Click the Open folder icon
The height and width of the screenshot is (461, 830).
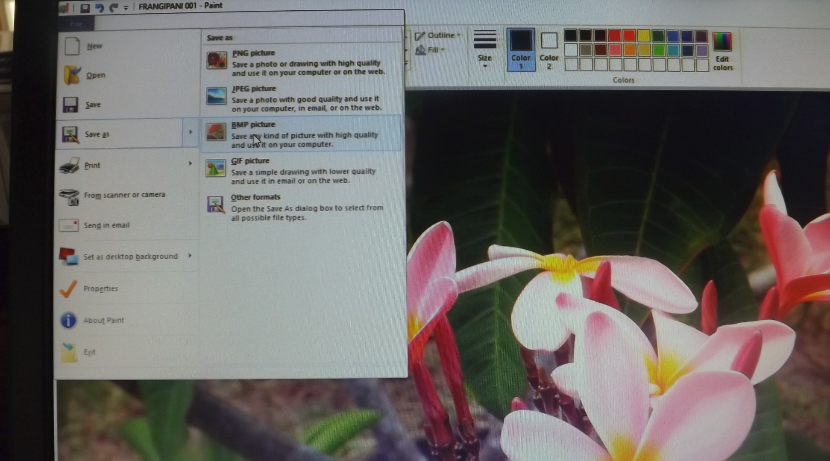click(x=72, y=75)
